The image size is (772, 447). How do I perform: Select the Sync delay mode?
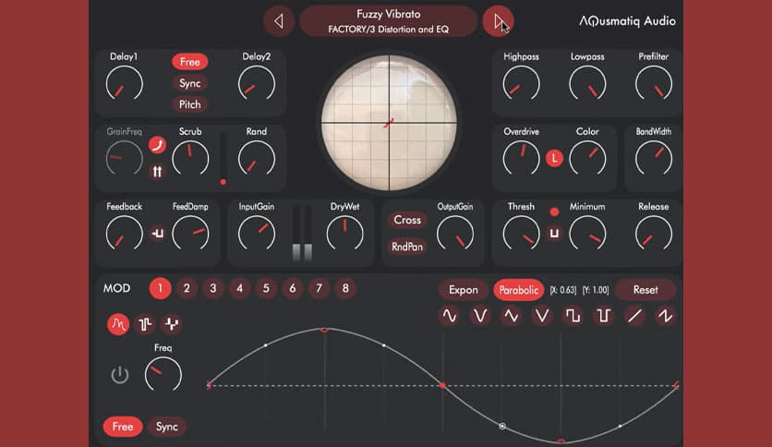189,83
